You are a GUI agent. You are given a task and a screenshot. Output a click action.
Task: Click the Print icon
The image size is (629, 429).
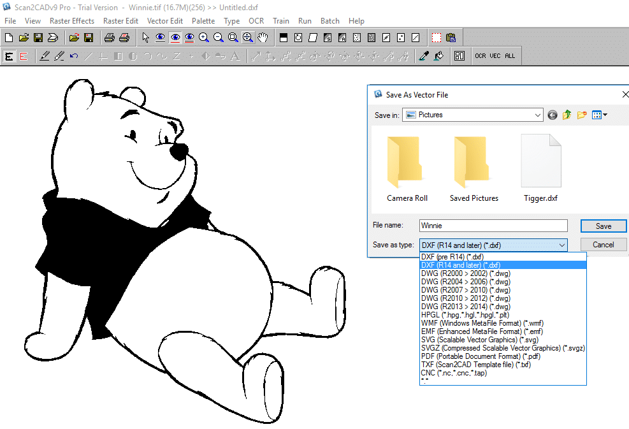point(108,37)
